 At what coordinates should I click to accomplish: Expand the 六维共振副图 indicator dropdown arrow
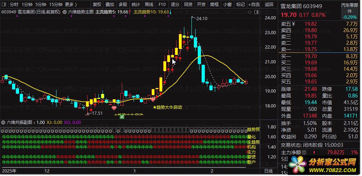click(4, 122)
